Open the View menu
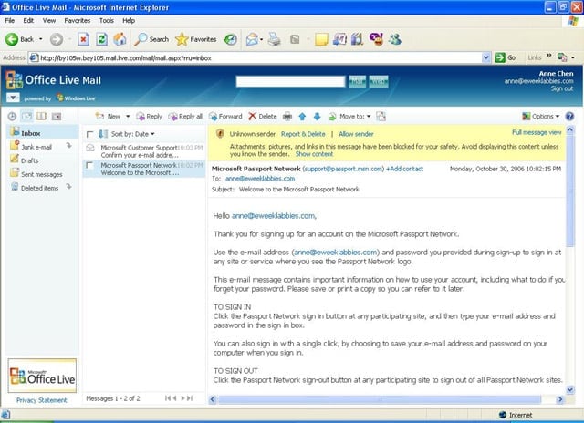The height and width of the screenshot is (423, 584). coord(48,20)
